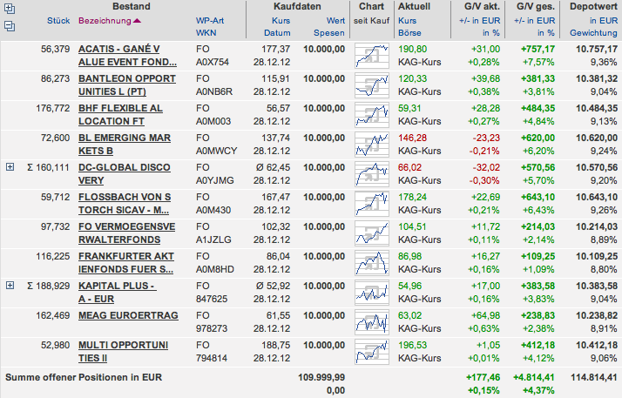Screen dimensions: 622x398
Task: Select total gain value +757,17
Action: (x=537, y=49)
